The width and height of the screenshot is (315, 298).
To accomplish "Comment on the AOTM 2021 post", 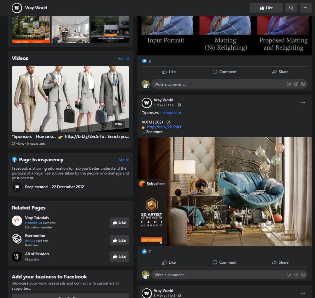I will [x=224, y=262].
